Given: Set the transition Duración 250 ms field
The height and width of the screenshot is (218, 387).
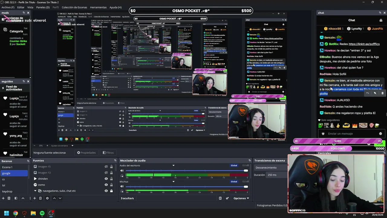Looking at the screenshot, I should pos(276,175).
